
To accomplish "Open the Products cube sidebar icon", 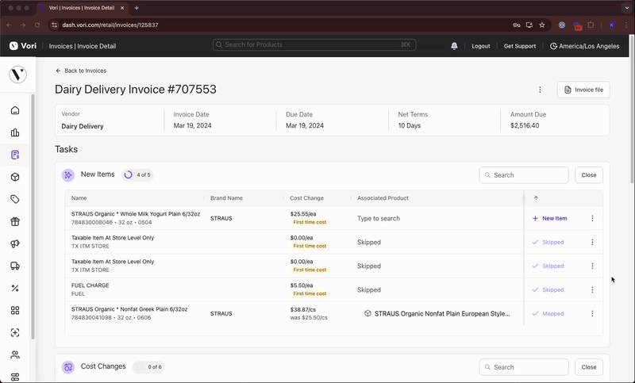I will pos(15,177).
